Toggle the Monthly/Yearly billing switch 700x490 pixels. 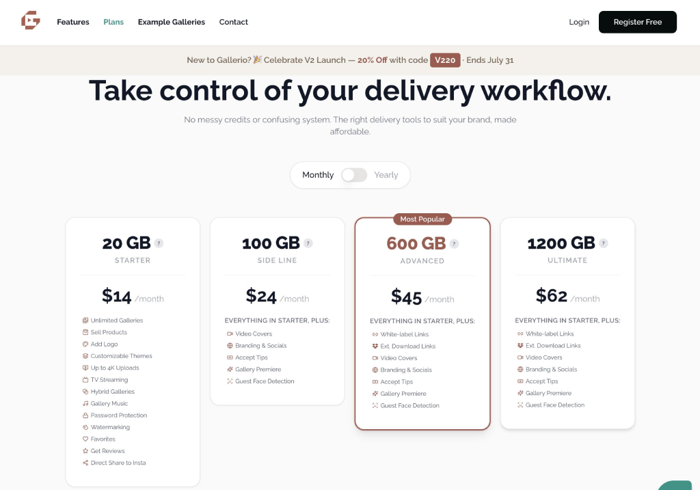click(x=354, y=175)
